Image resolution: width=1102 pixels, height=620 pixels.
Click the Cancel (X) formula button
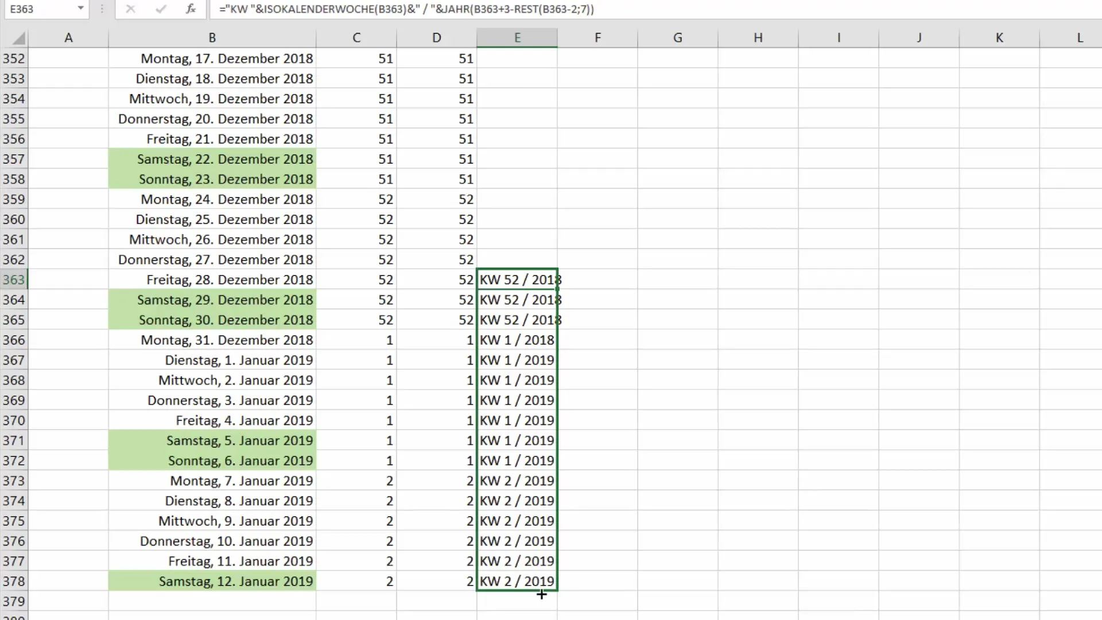click(130, 9)
